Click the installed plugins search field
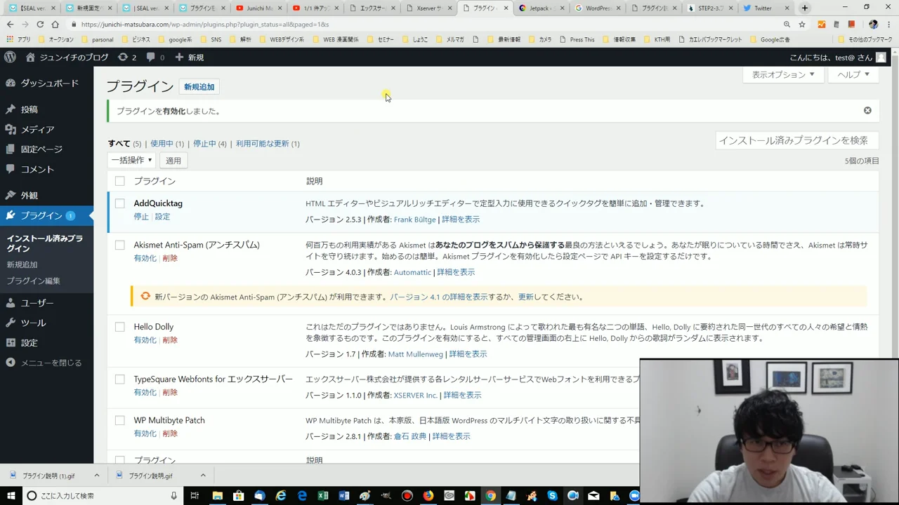The width and height of the screenshot is (899, 505). tap(797, 140)
